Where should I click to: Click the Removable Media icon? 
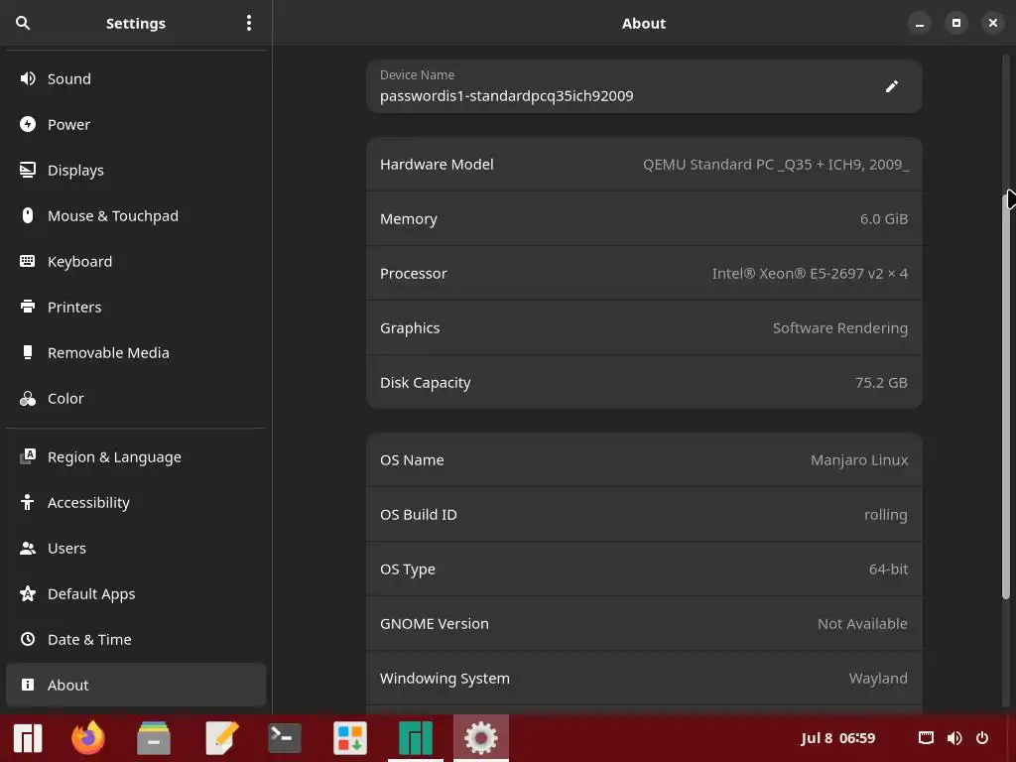click(27, 352)
